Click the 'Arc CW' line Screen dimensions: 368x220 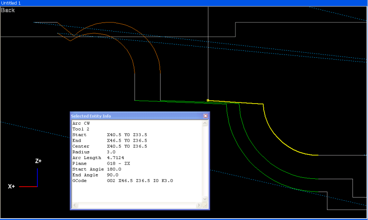click(81, 123)
